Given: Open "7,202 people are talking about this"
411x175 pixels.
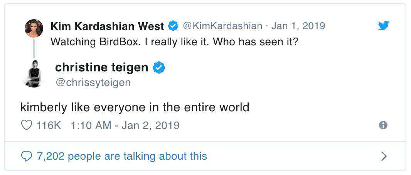Looking at the screenshot, I should click(x=122, y=156).
